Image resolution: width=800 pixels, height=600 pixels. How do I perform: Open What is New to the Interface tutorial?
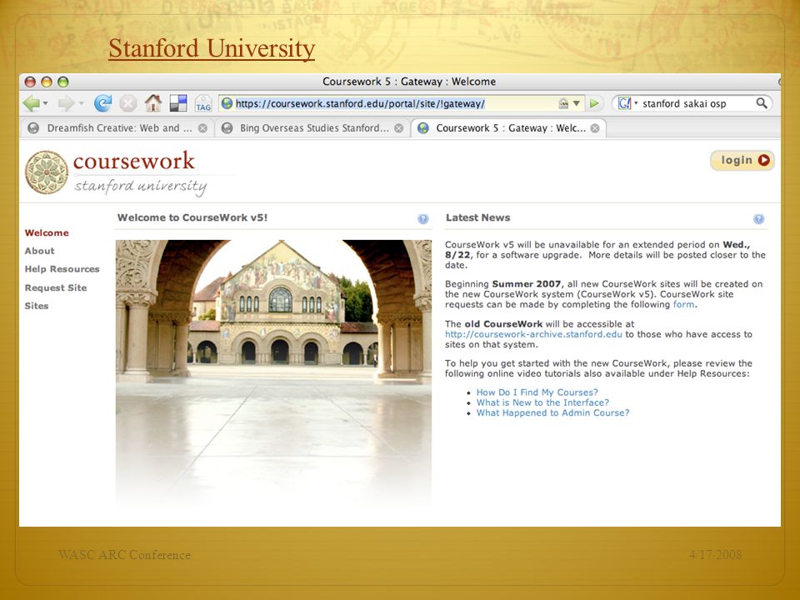tap(542, 402)
